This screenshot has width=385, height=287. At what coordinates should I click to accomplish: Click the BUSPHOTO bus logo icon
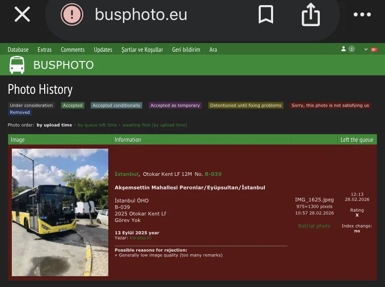pos(17,65)
